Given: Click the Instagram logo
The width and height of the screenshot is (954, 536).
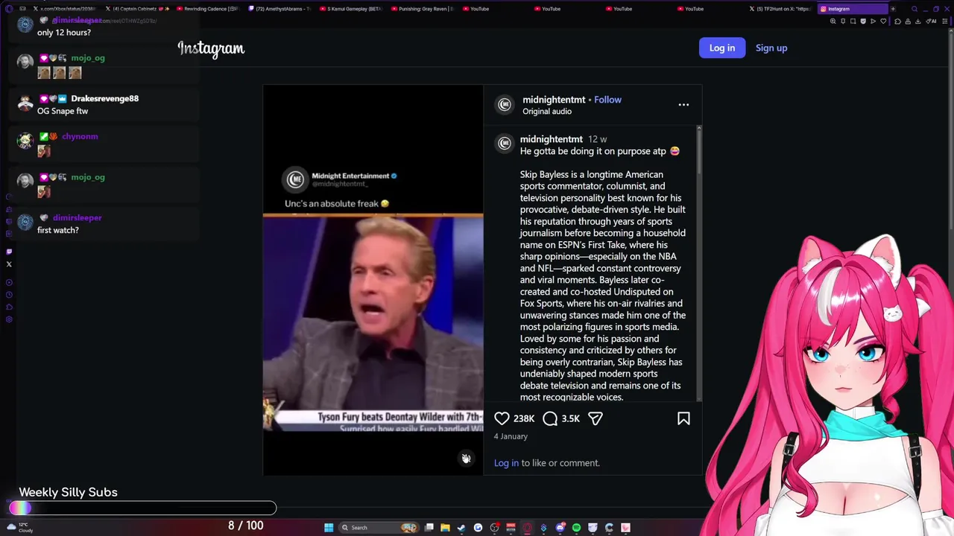Looking at the screenshot, I should [211, 48].
